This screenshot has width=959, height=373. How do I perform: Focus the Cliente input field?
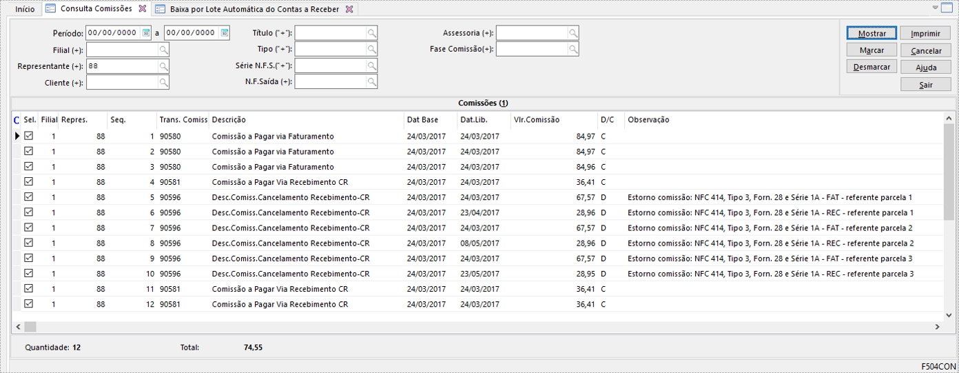point(122,83)
